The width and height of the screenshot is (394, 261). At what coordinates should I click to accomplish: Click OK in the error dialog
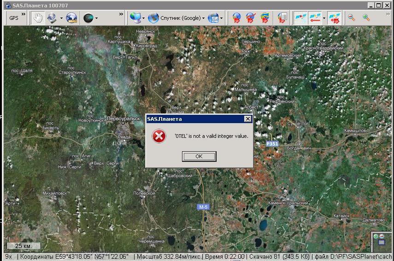[x=199, y=156]
